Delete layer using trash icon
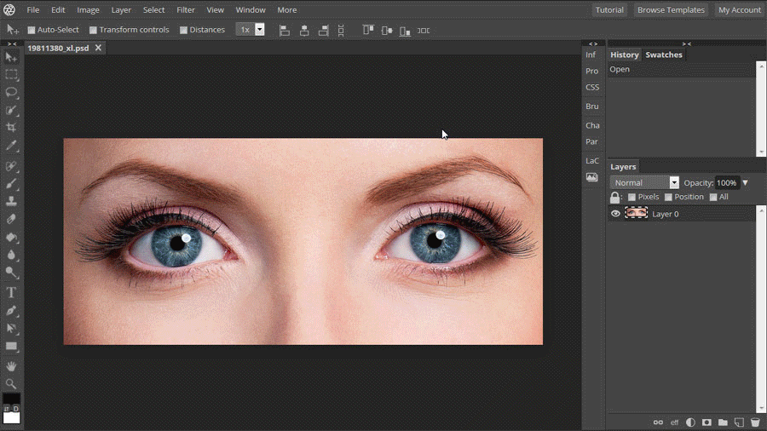Screen dimensions: 767x431 755,422
